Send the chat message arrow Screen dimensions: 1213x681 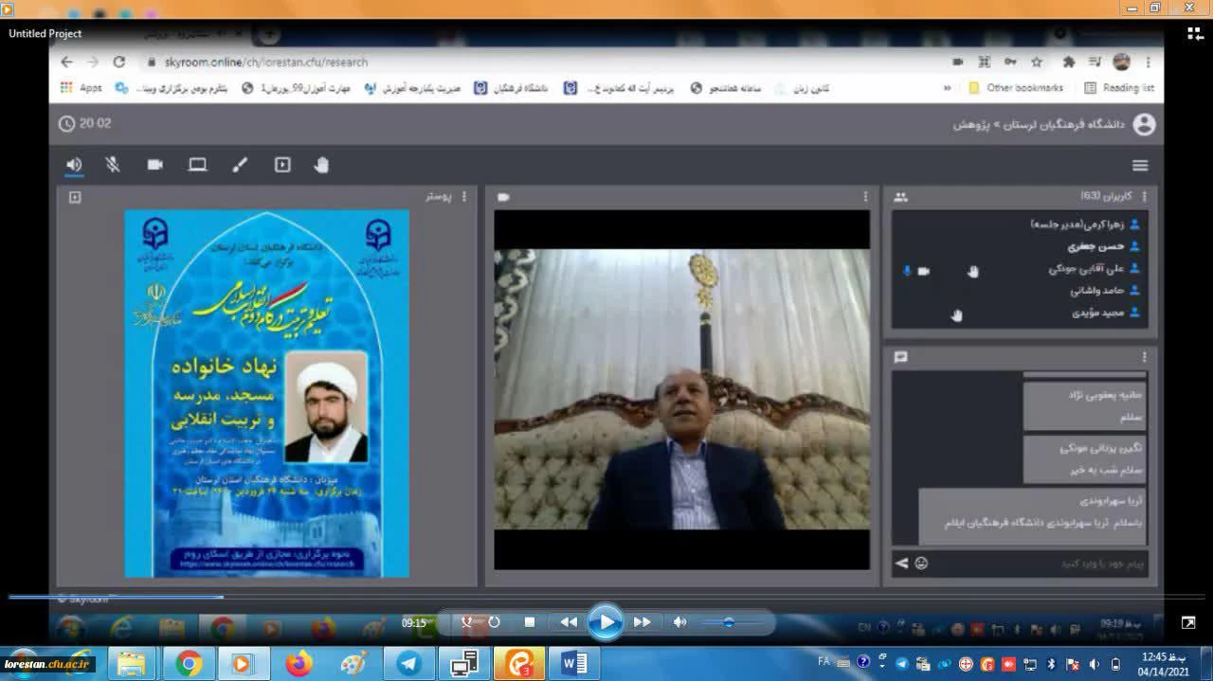901,564
